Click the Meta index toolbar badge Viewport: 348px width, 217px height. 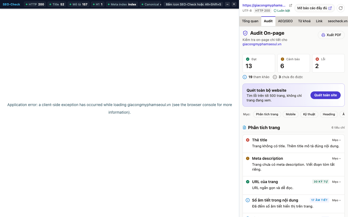[x=122, y=4]
